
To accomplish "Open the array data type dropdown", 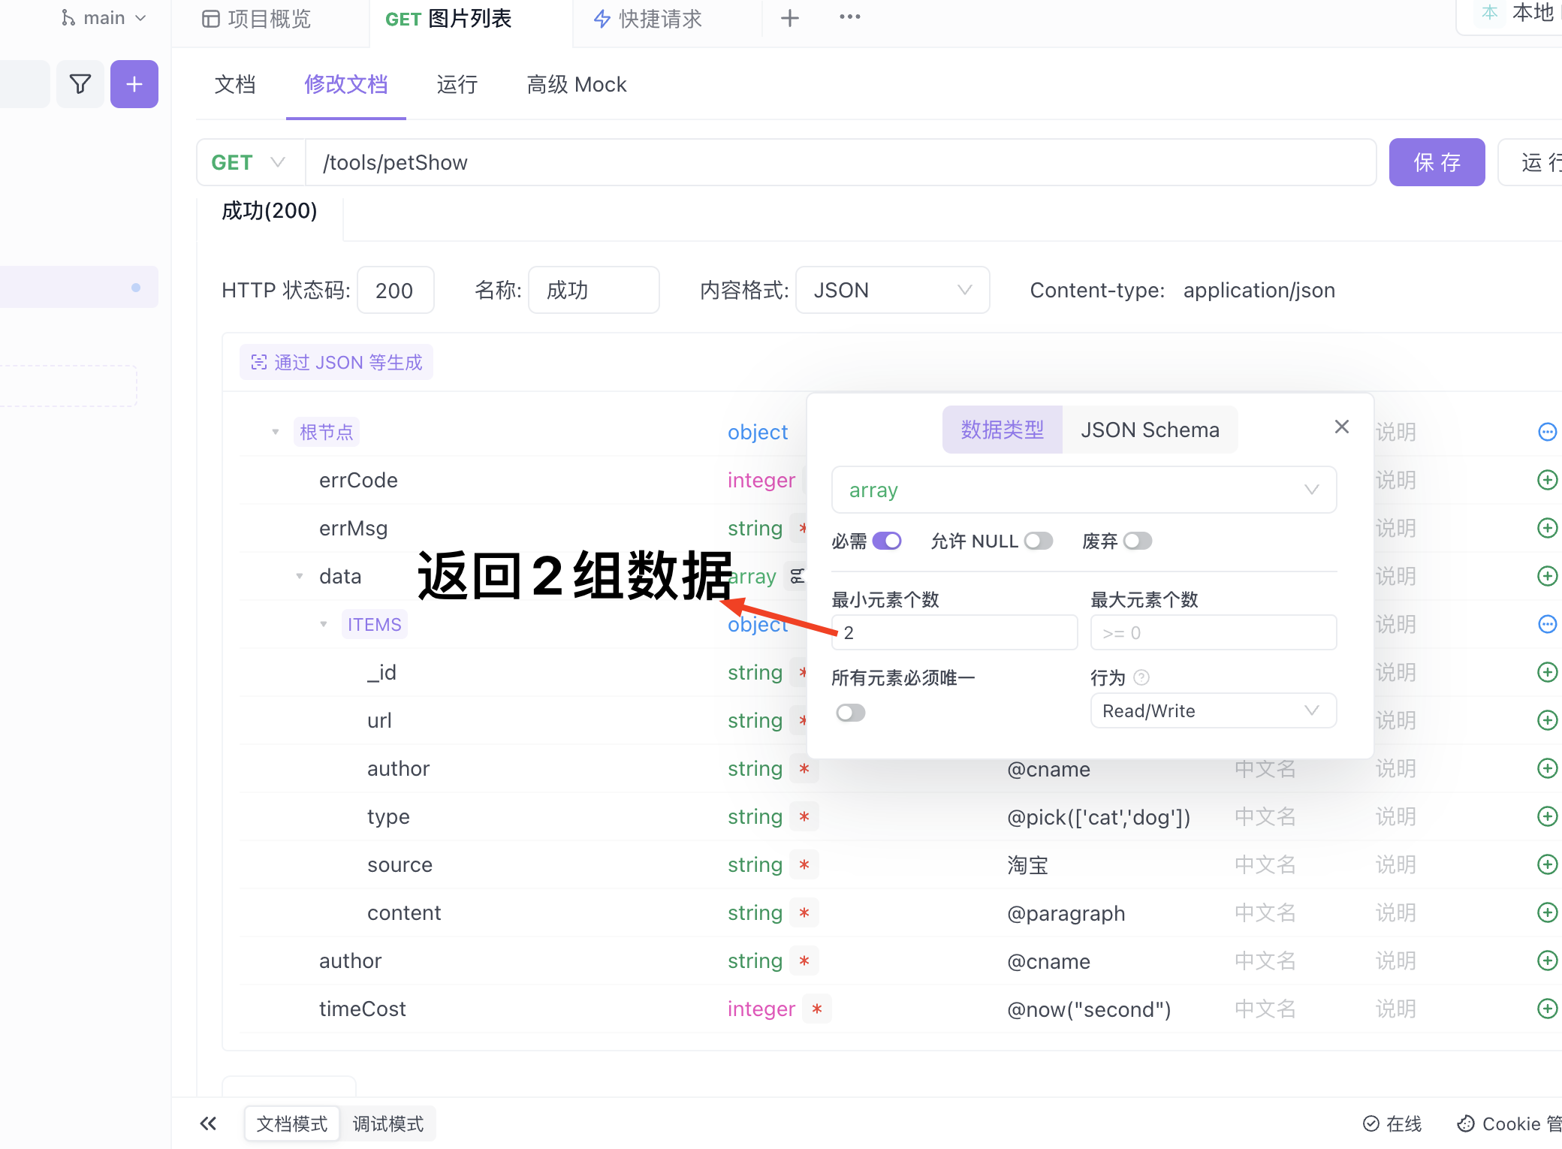I will (x=1084, y=490).
